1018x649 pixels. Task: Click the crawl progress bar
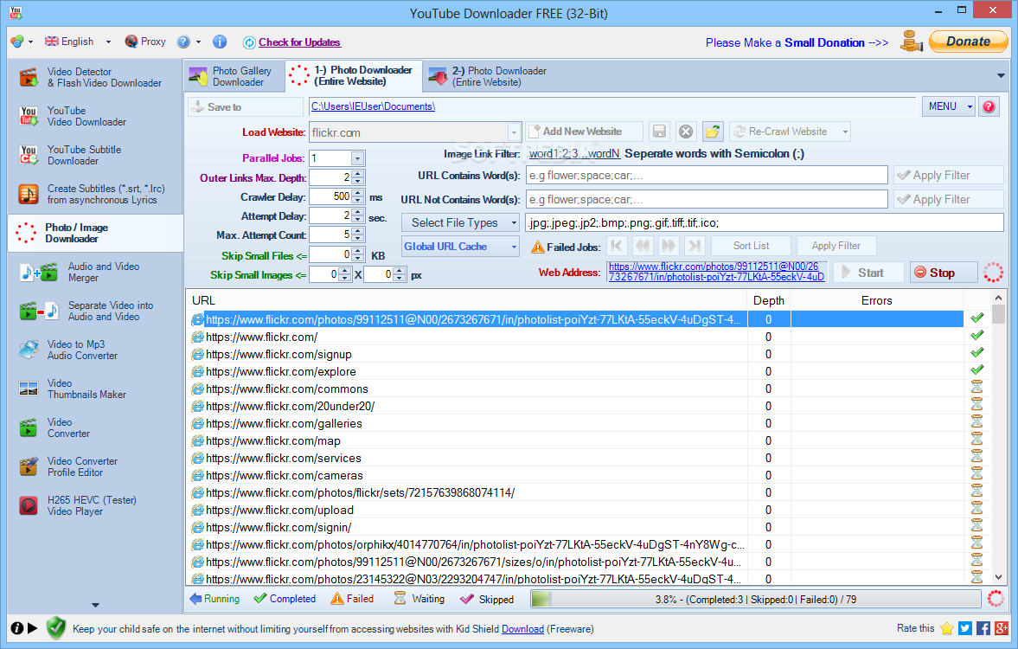click(x=755, y=599)
